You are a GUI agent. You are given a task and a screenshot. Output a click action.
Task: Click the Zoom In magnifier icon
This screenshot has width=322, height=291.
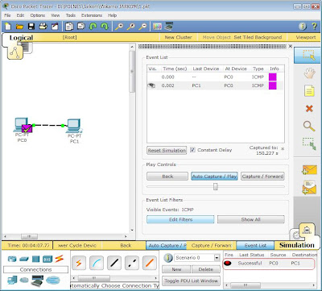coord(119,27)
